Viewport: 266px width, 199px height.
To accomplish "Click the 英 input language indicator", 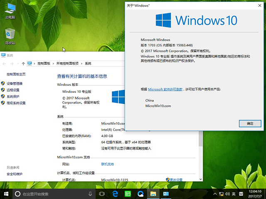I will 234,194.
